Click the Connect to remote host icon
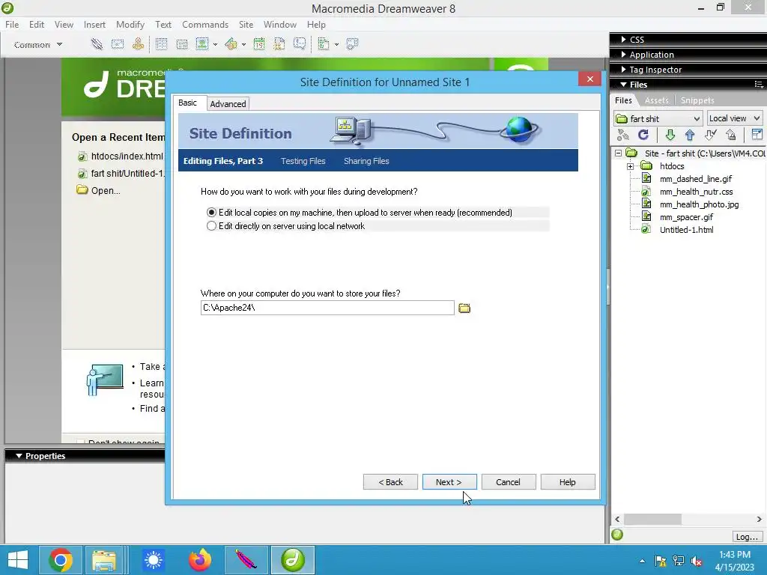This screenshot has width=767, height=575. click(x=622, y=135)
